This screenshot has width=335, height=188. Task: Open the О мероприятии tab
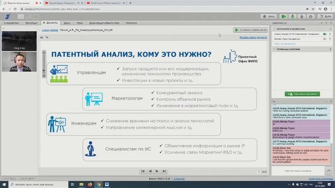point(12,23)
